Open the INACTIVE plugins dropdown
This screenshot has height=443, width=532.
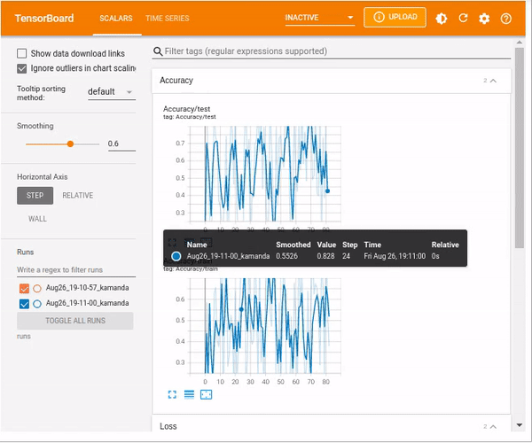tap(320, 18)
